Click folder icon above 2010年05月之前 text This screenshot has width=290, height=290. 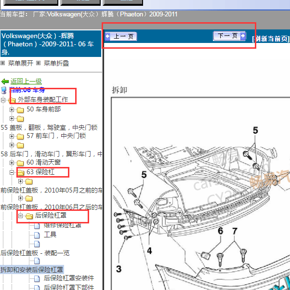click(x=29, y=181)
